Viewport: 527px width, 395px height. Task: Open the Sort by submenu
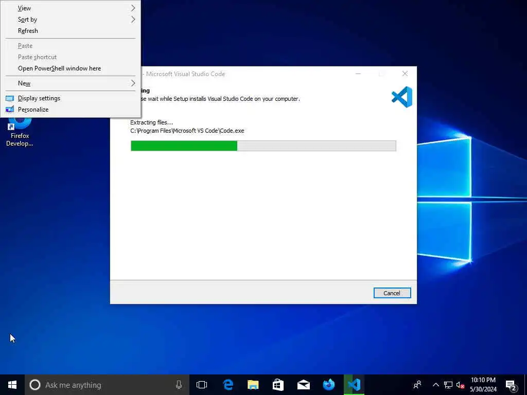point(71,20)
